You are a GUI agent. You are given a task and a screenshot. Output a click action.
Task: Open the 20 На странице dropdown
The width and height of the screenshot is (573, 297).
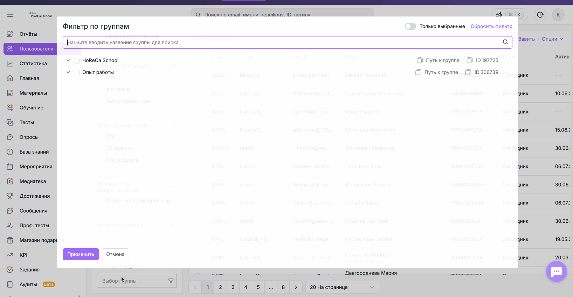click(x=343, y=287)
